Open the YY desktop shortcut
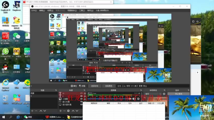Image resolution: width=214 pixels, height=120 pixels. click(17, 54)
